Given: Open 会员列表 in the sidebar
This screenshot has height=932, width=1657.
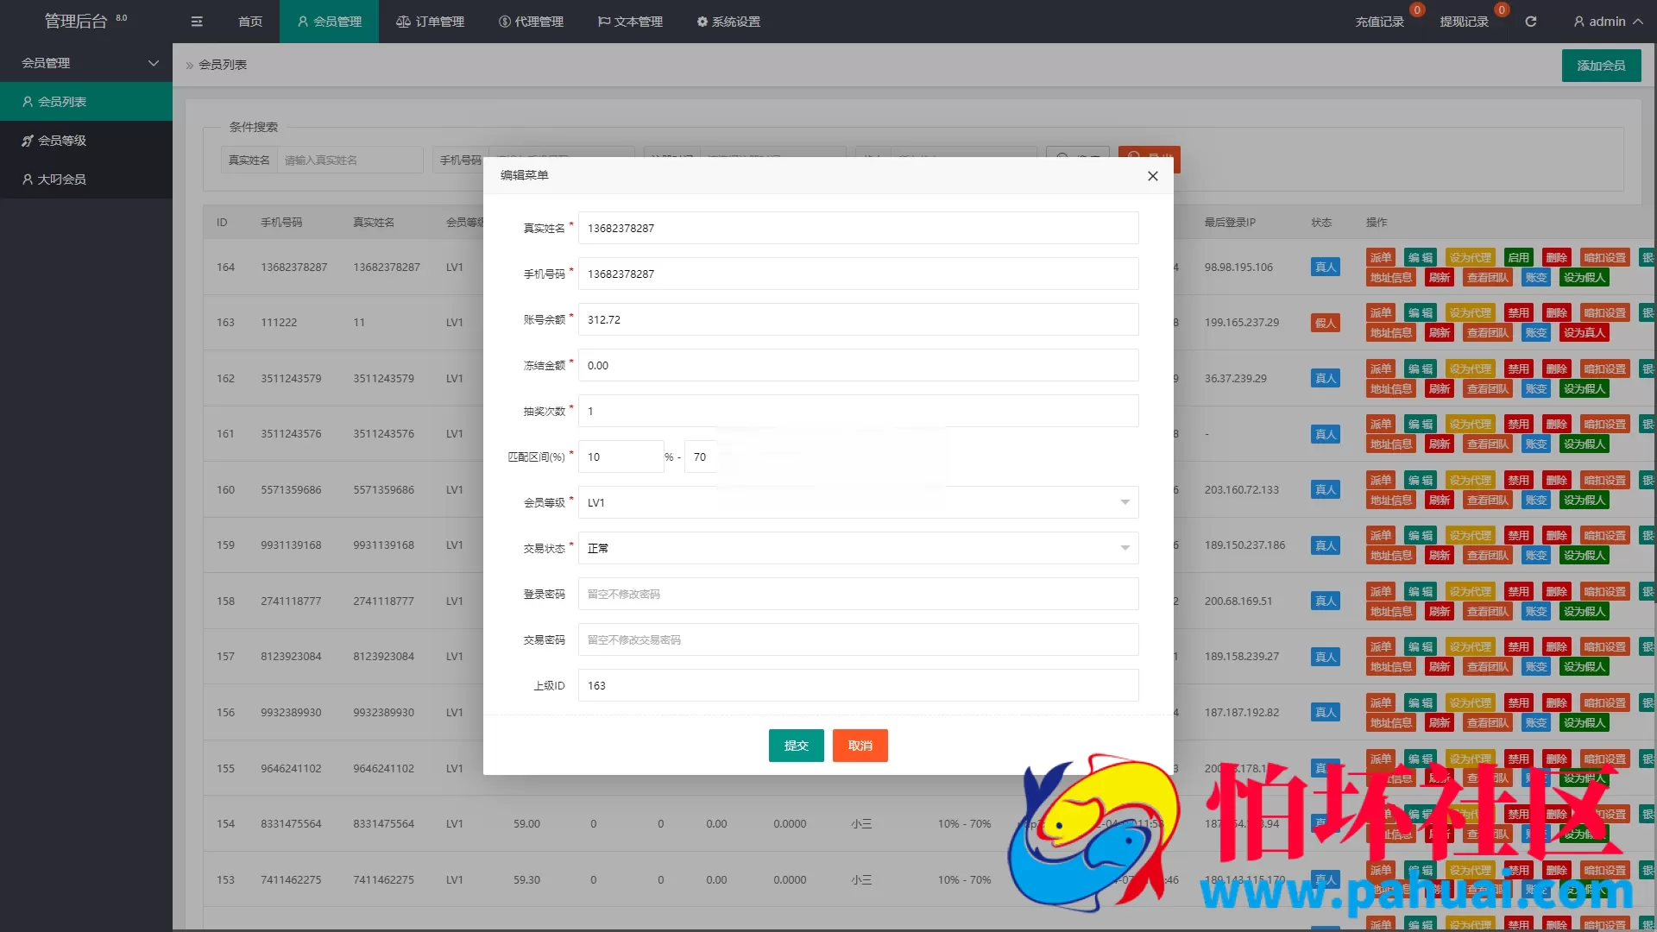Looking at the screenshot, I should pyautogui.click(x=62, y=102).
